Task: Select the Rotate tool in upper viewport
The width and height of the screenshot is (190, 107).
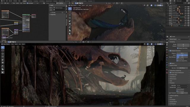Action: 70,18
